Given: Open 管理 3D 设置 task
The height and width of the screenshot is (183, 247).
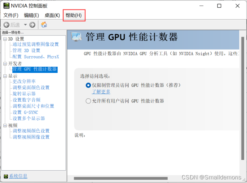Looking at the screenshot, I should point(26,50).
